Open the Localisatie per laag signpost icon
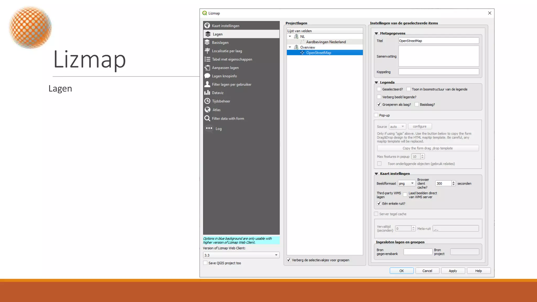The image size is (537, 302). point(207,51)
